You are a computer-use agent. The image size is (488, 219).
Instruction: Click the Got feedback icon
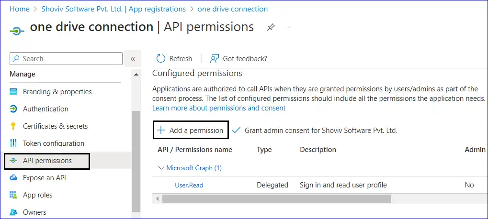pos(214,58)
